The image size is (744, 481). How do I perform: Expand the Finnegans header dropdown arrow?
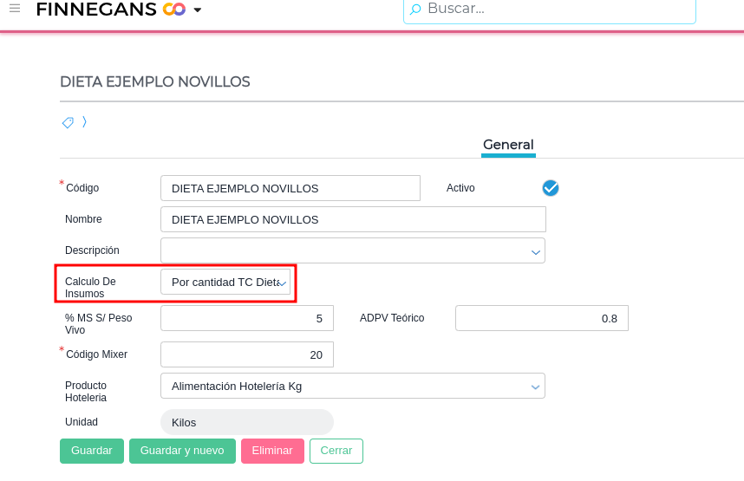[198, 10]
